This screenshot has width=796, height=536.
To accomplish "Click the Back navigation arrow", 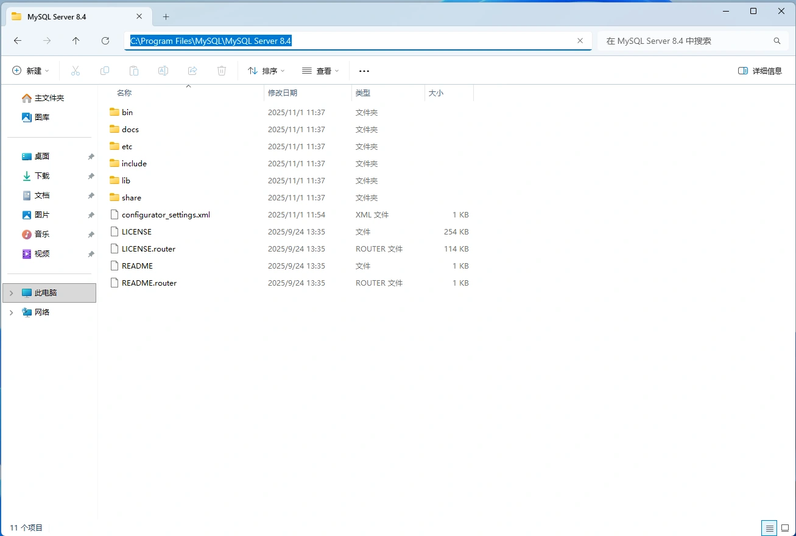I will tap(18, 41).
